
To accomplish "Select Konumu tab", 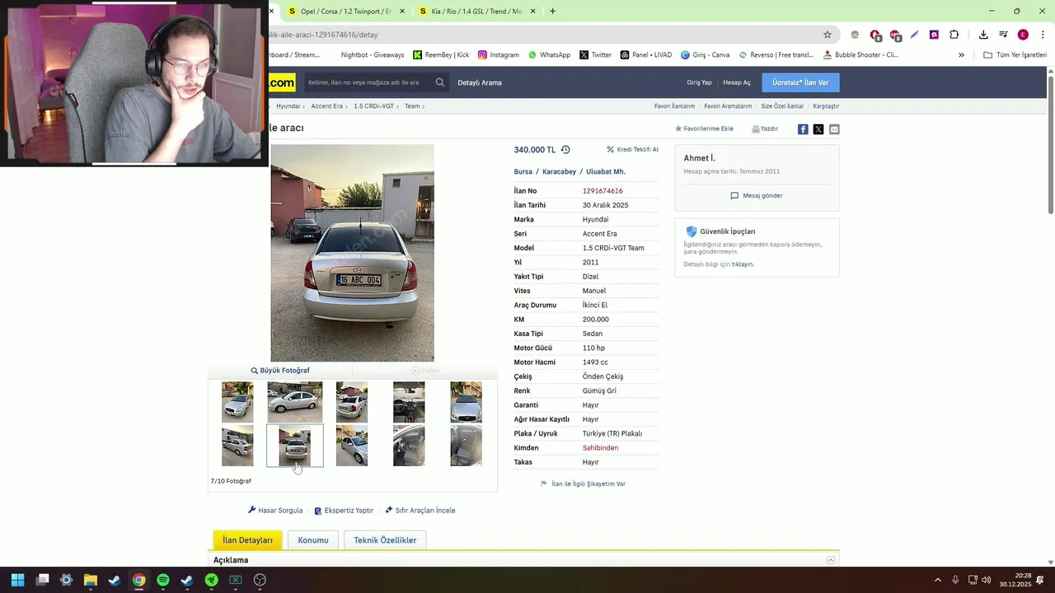I will [313, 540].
